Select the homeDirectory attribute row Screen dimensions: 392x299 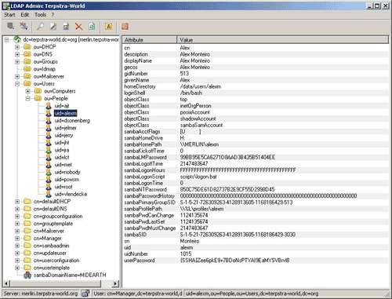pos(256,86)
